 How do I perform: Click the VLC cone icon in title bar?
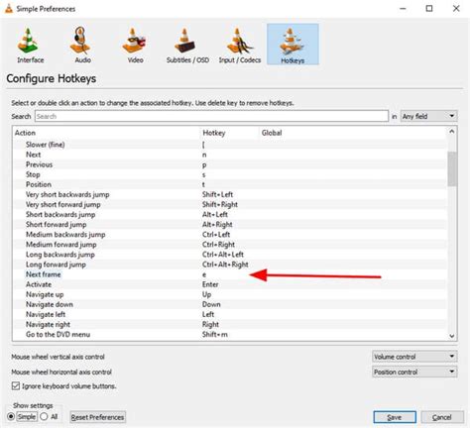(x=9, y=9)
